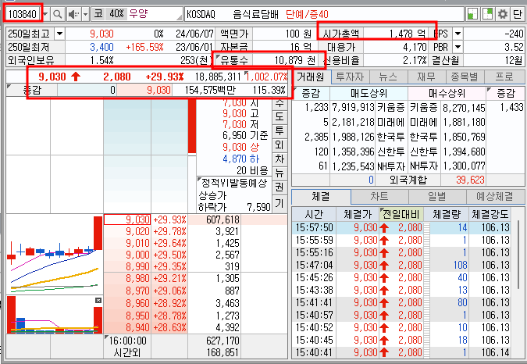Click the 시간 column header
The width and height of the screenshot is (527, 364).
314,215
